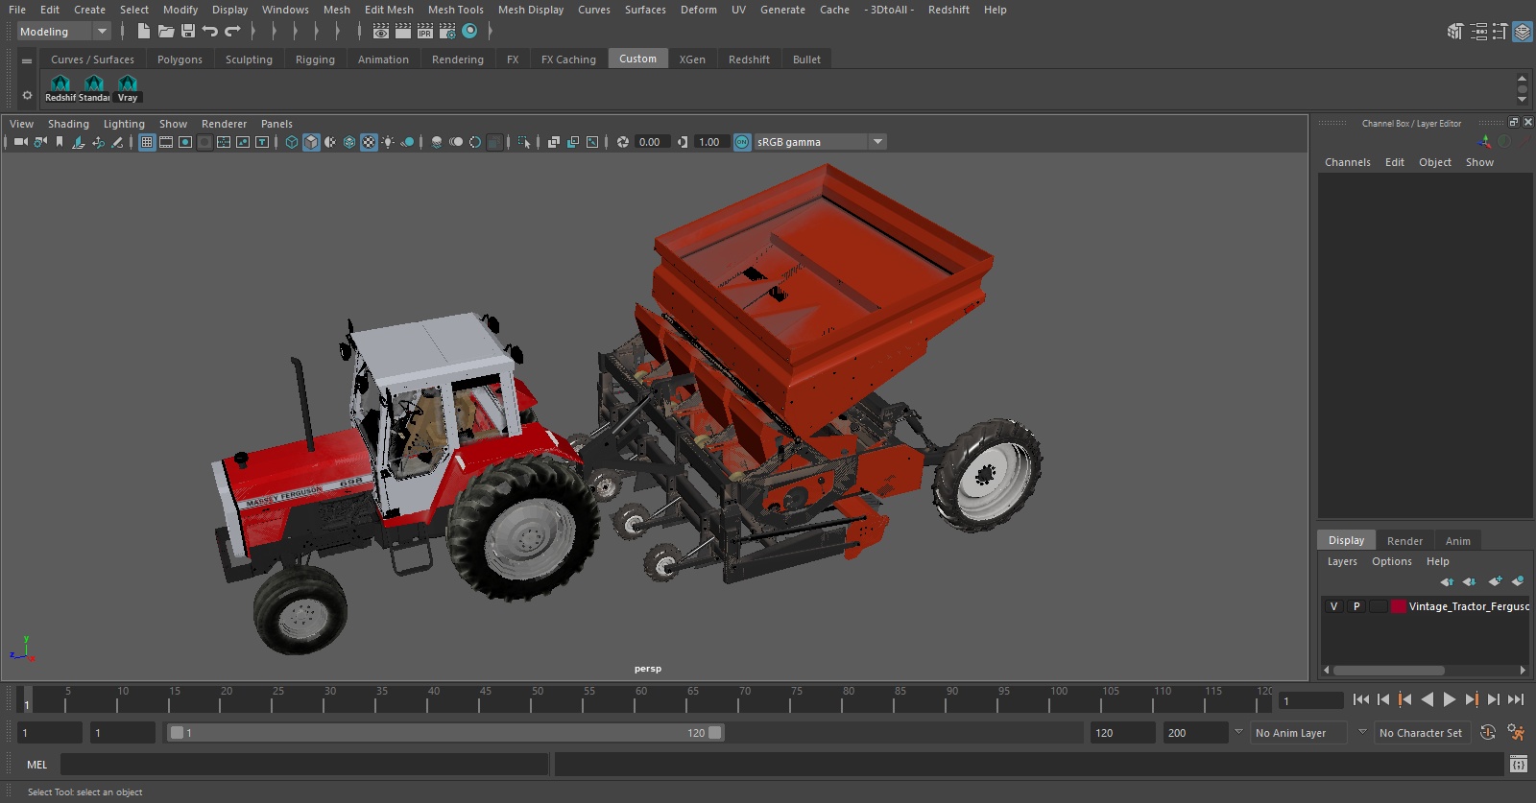Create a new empty display layer
Viewport: 1536px width, 803px height.
(1495, 581)
